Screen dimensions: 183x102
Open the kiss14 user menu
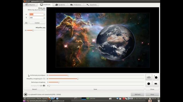153,99
